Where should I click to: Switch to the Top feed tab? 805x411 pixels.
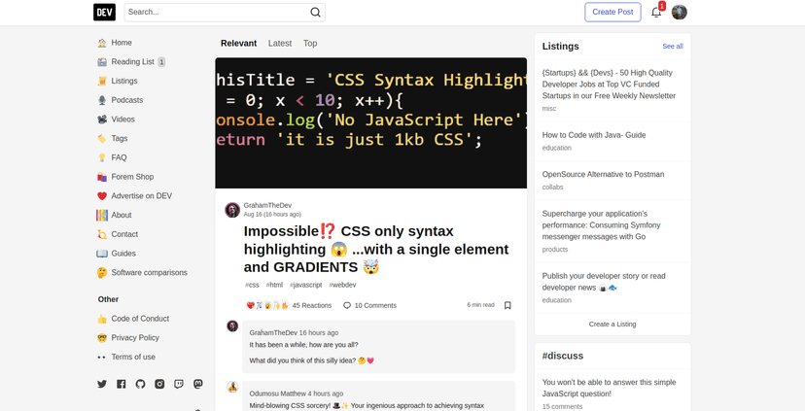310,44
